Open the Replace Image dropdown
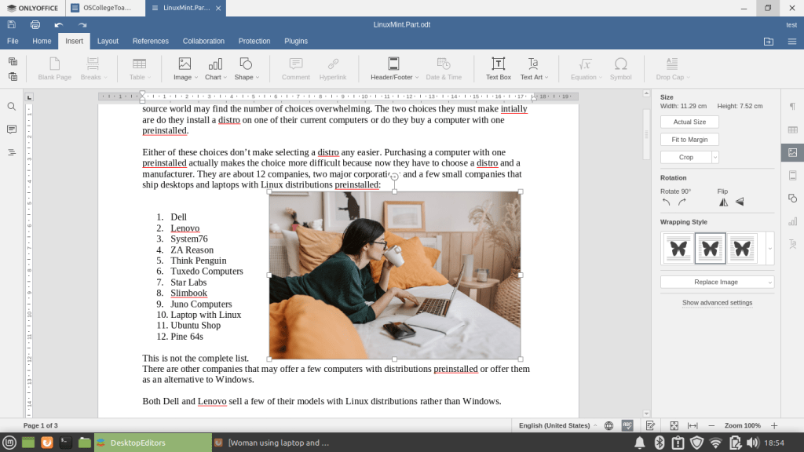The width and height of the screenshot is (804, 452). click(717, 282)
